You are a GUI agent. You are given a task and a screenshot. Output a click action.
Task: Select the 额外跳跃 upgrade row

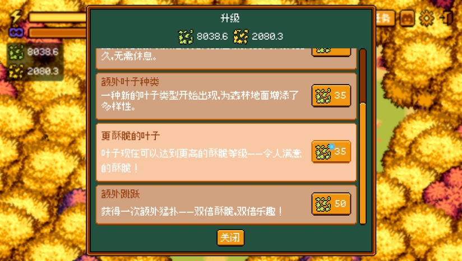(227, 205)
